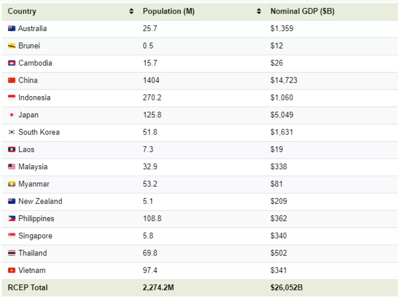Viewport: 398px width, 300px height.
Task: Click the Thailand flag icon
Action: (x=12, y=253)
